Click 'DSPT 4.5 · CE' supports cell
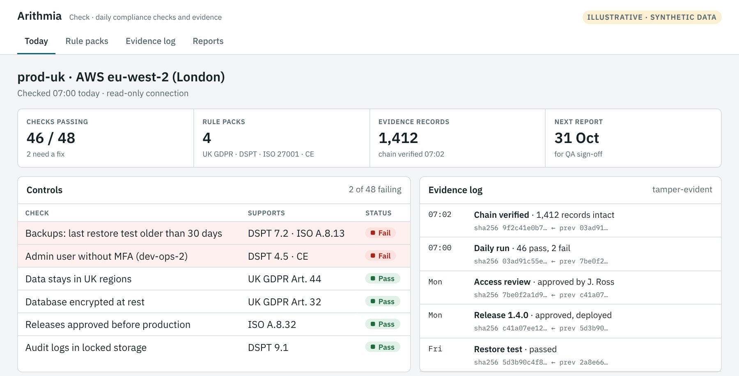Screen dimensions: 739x376 point(278,256)
